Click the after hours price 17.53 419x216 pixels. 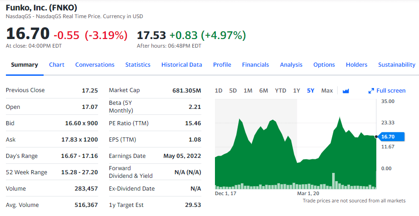click(x=151, y=35)
